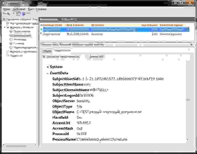
Task: Expand the System node
Action: click(x=47, y=67)
